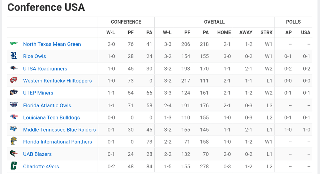
Task: Click the Middle Tennessee Blue Raiders logo
Action: (13, 129)
